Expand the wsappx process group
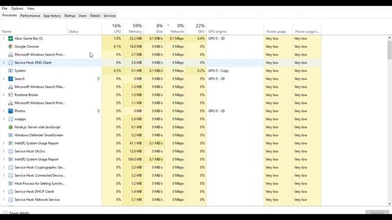 coord(4,119)
